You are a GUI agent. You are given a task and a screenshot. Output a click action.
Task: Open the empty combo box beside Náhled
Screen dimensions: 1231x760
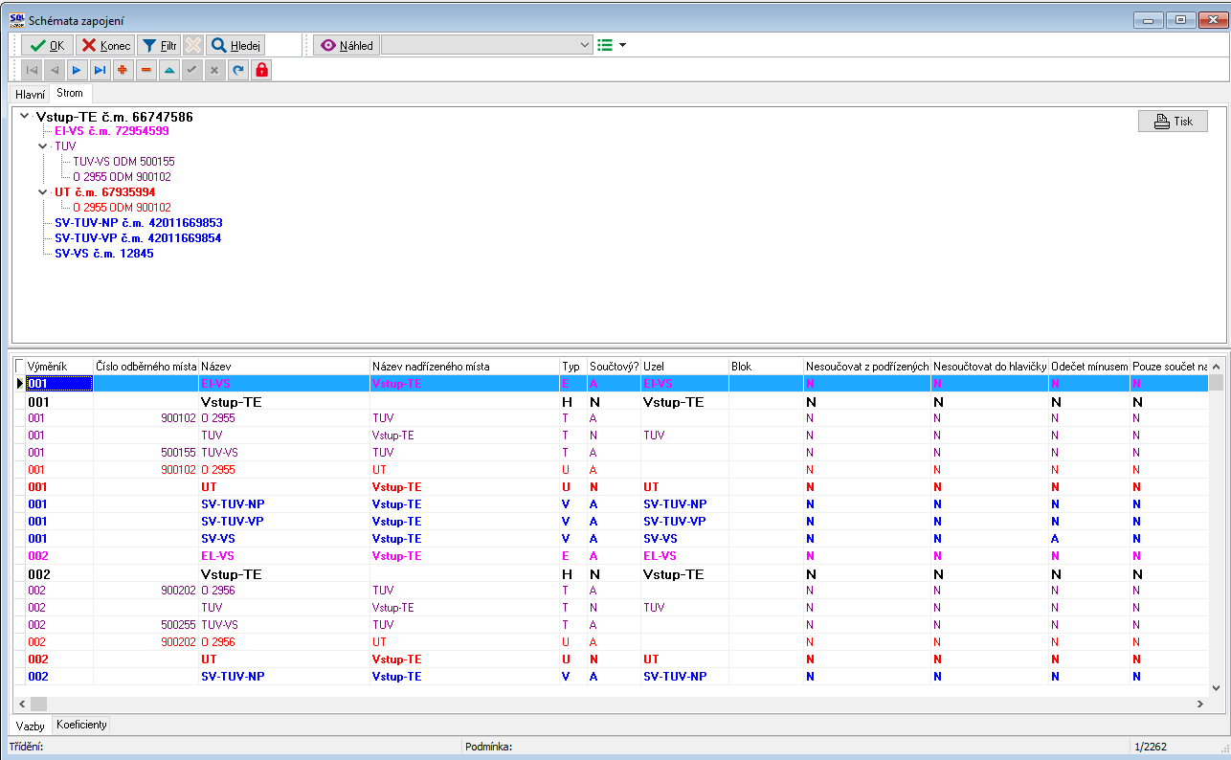pyautogui.click(x=488, y=45)
